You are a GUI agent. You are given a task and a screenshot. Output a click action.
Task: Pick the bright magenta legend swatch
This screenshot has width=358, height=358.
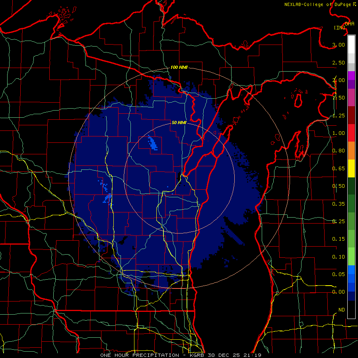click(351, 76)
